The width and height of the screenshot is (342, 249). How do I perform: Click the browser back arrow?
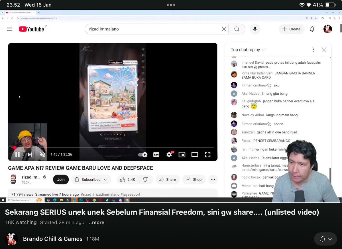point(3,18)
